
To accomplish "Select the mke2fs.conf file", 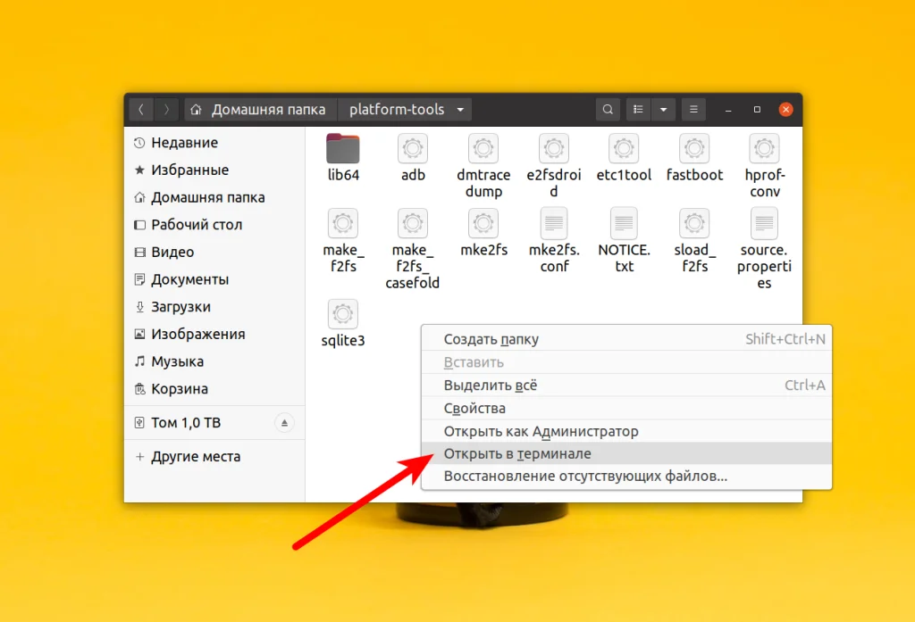I will (x=553, y=225).
